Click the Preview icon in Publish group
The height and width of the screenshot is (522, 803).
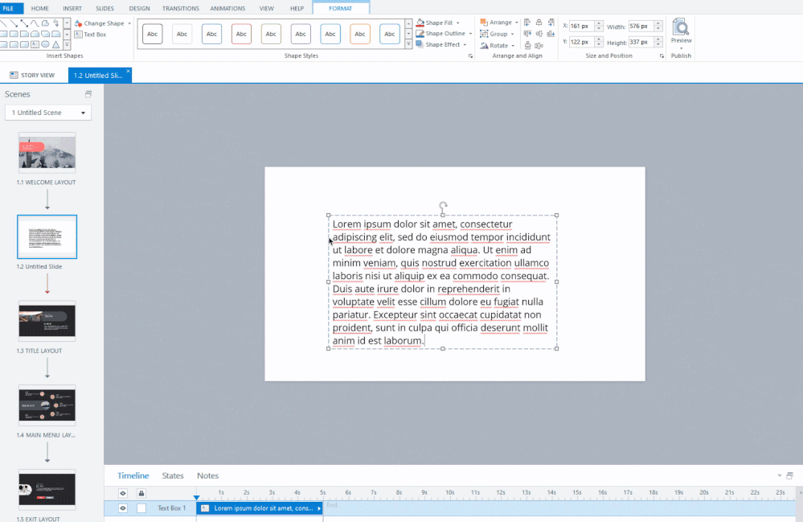[681, 27]
